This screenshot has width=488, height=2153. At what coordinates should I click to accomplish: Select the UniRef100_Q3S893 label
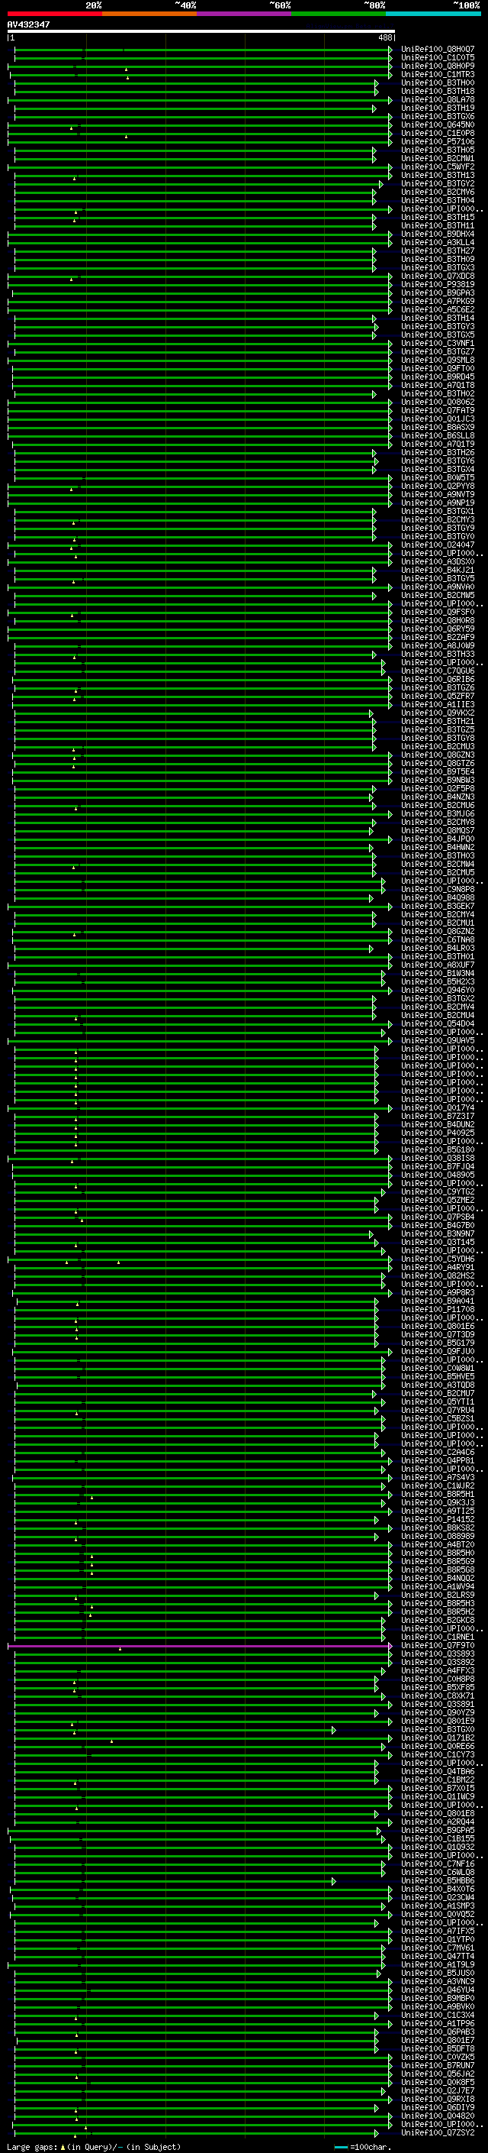pyautogui.click(x=438, y=1654)
